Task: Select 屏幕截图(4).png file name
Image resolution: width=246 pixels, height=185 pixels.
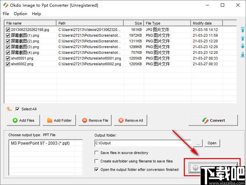Action: click(25, 52)
